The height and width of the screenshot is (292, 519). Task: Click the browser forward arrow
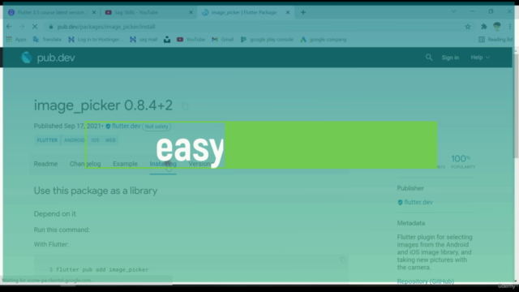tap(22, 27)
